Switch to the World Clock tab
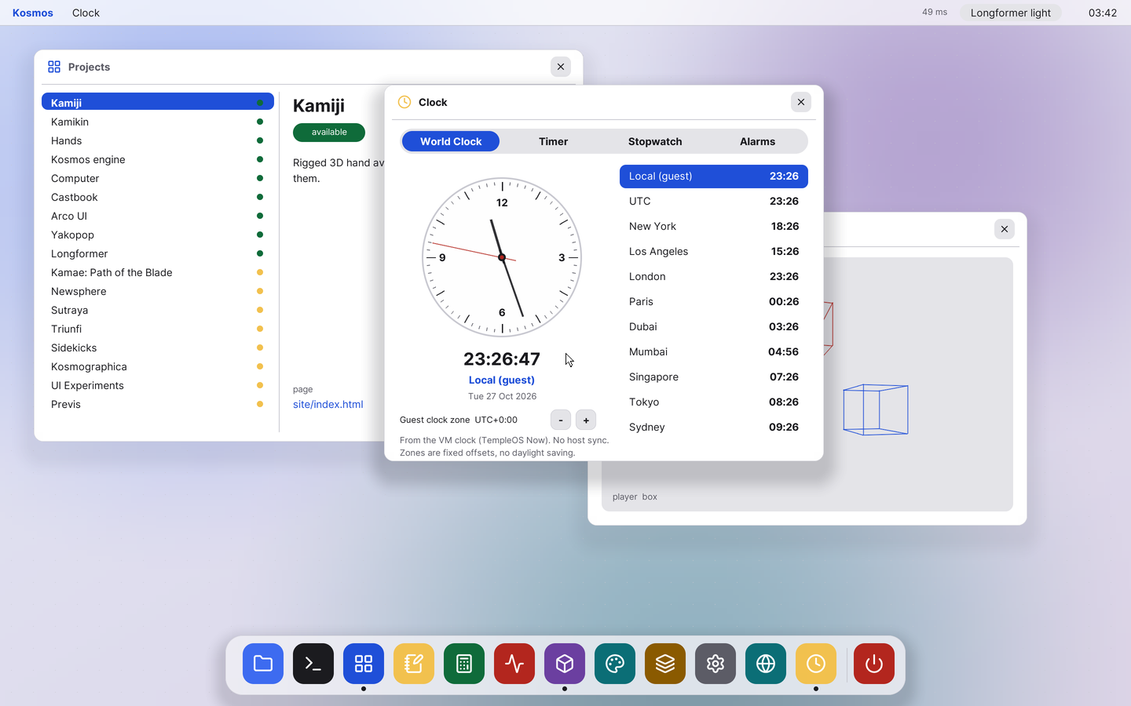The width and height of the screenshot is (1131, 706). click(451, 141)
